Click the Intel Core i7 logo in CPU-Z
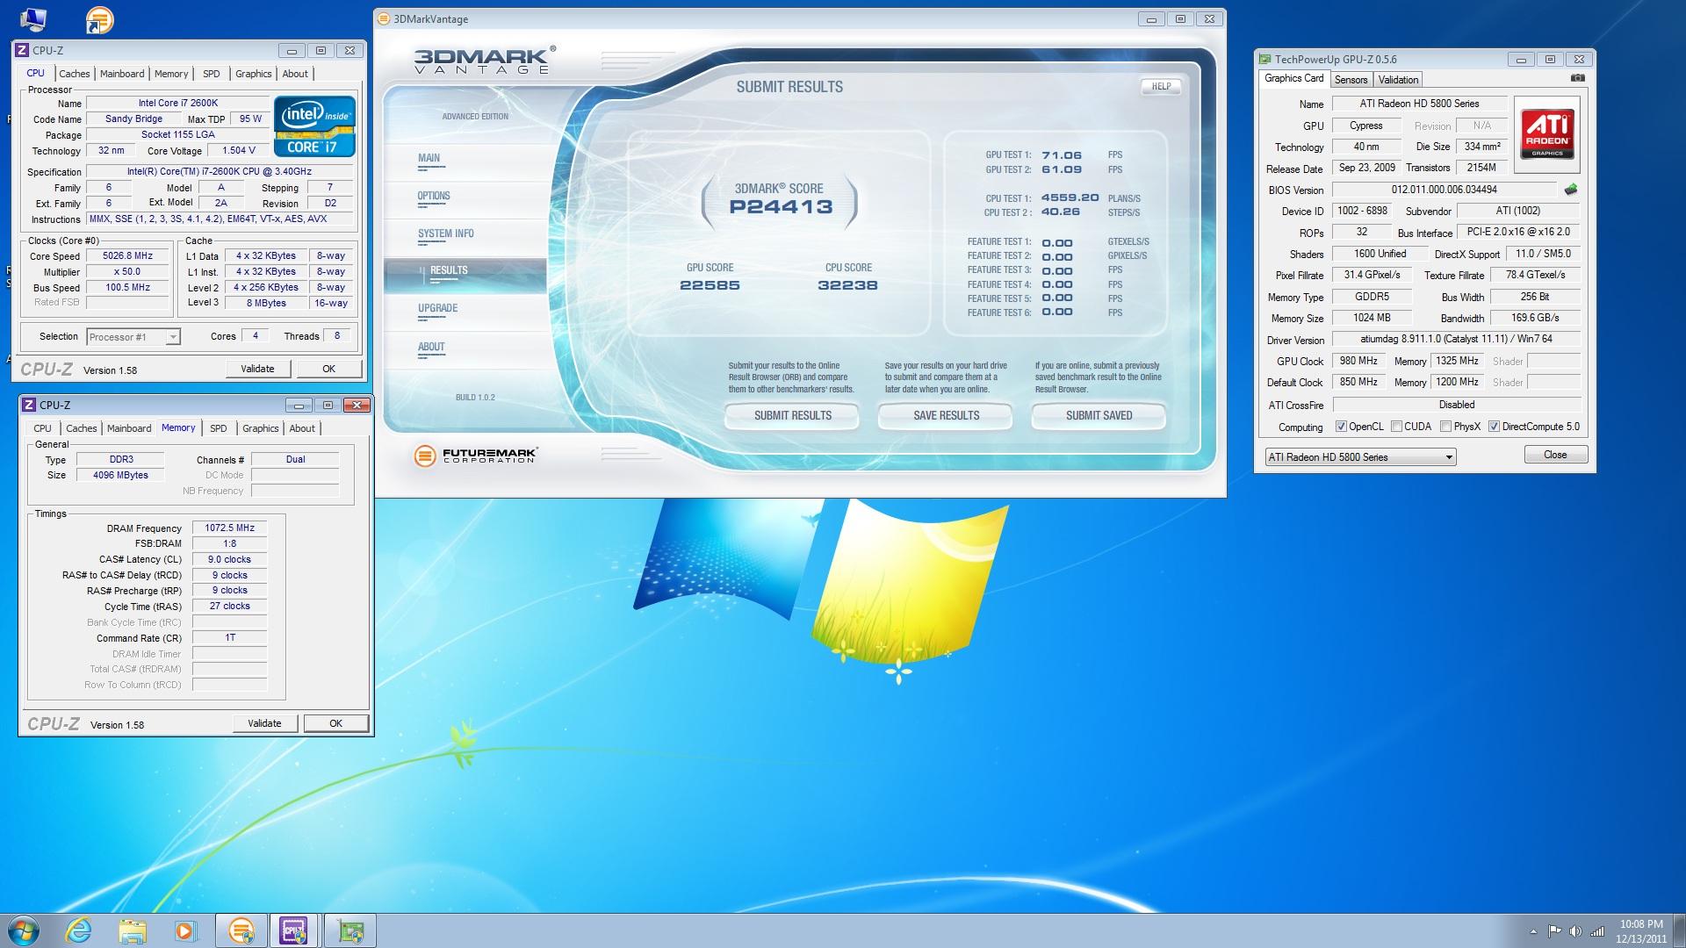1686x948 pixels. [315, 127]
